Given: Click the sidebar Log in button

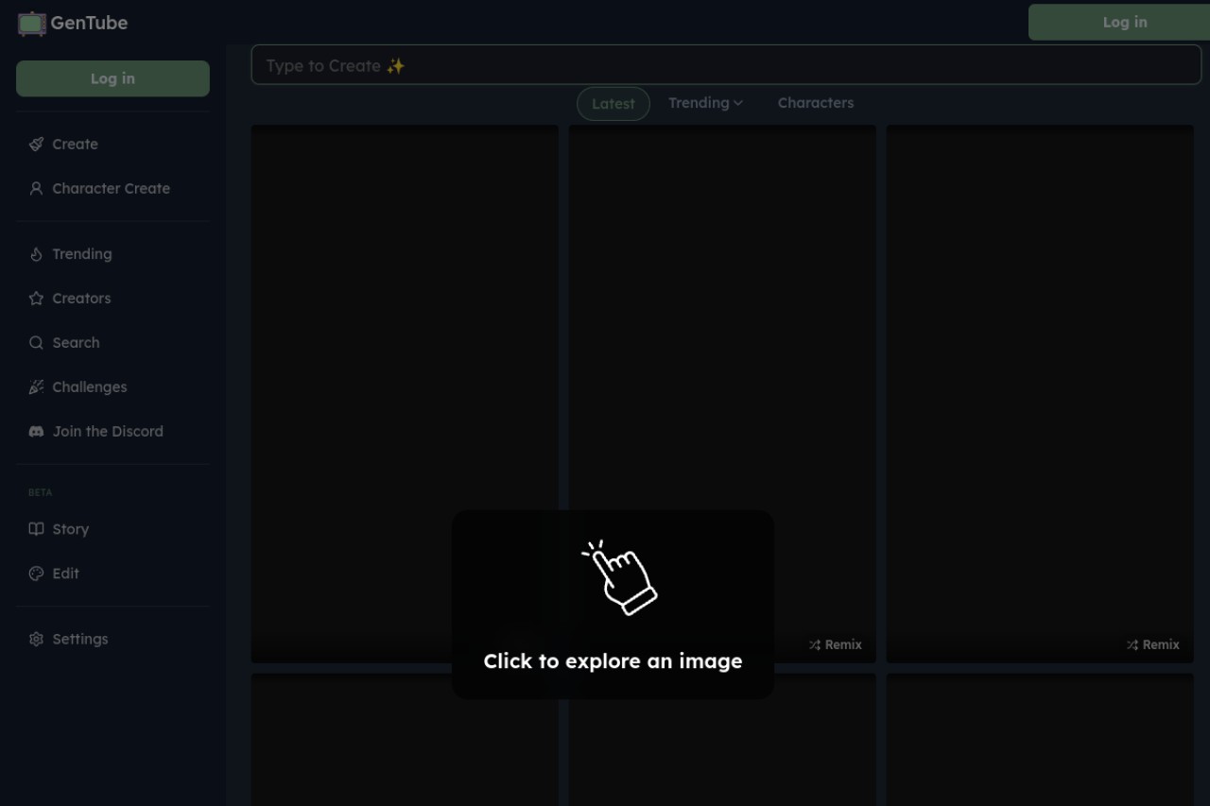Looking at the screenshot, I should point(112,78).
